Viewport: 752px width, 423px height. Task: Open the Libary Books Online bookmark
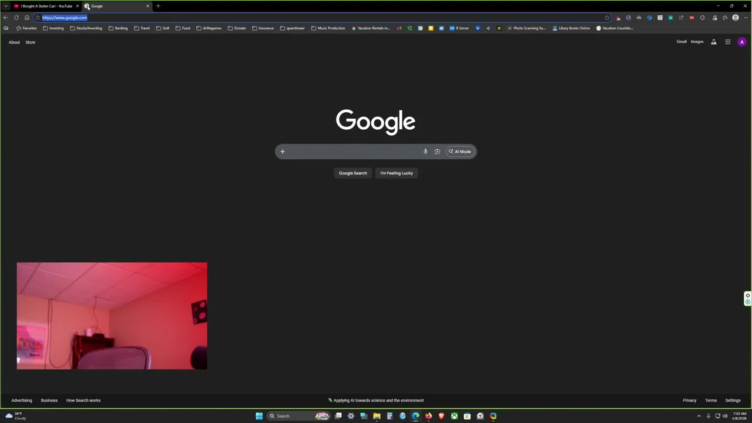pos(571,28)
